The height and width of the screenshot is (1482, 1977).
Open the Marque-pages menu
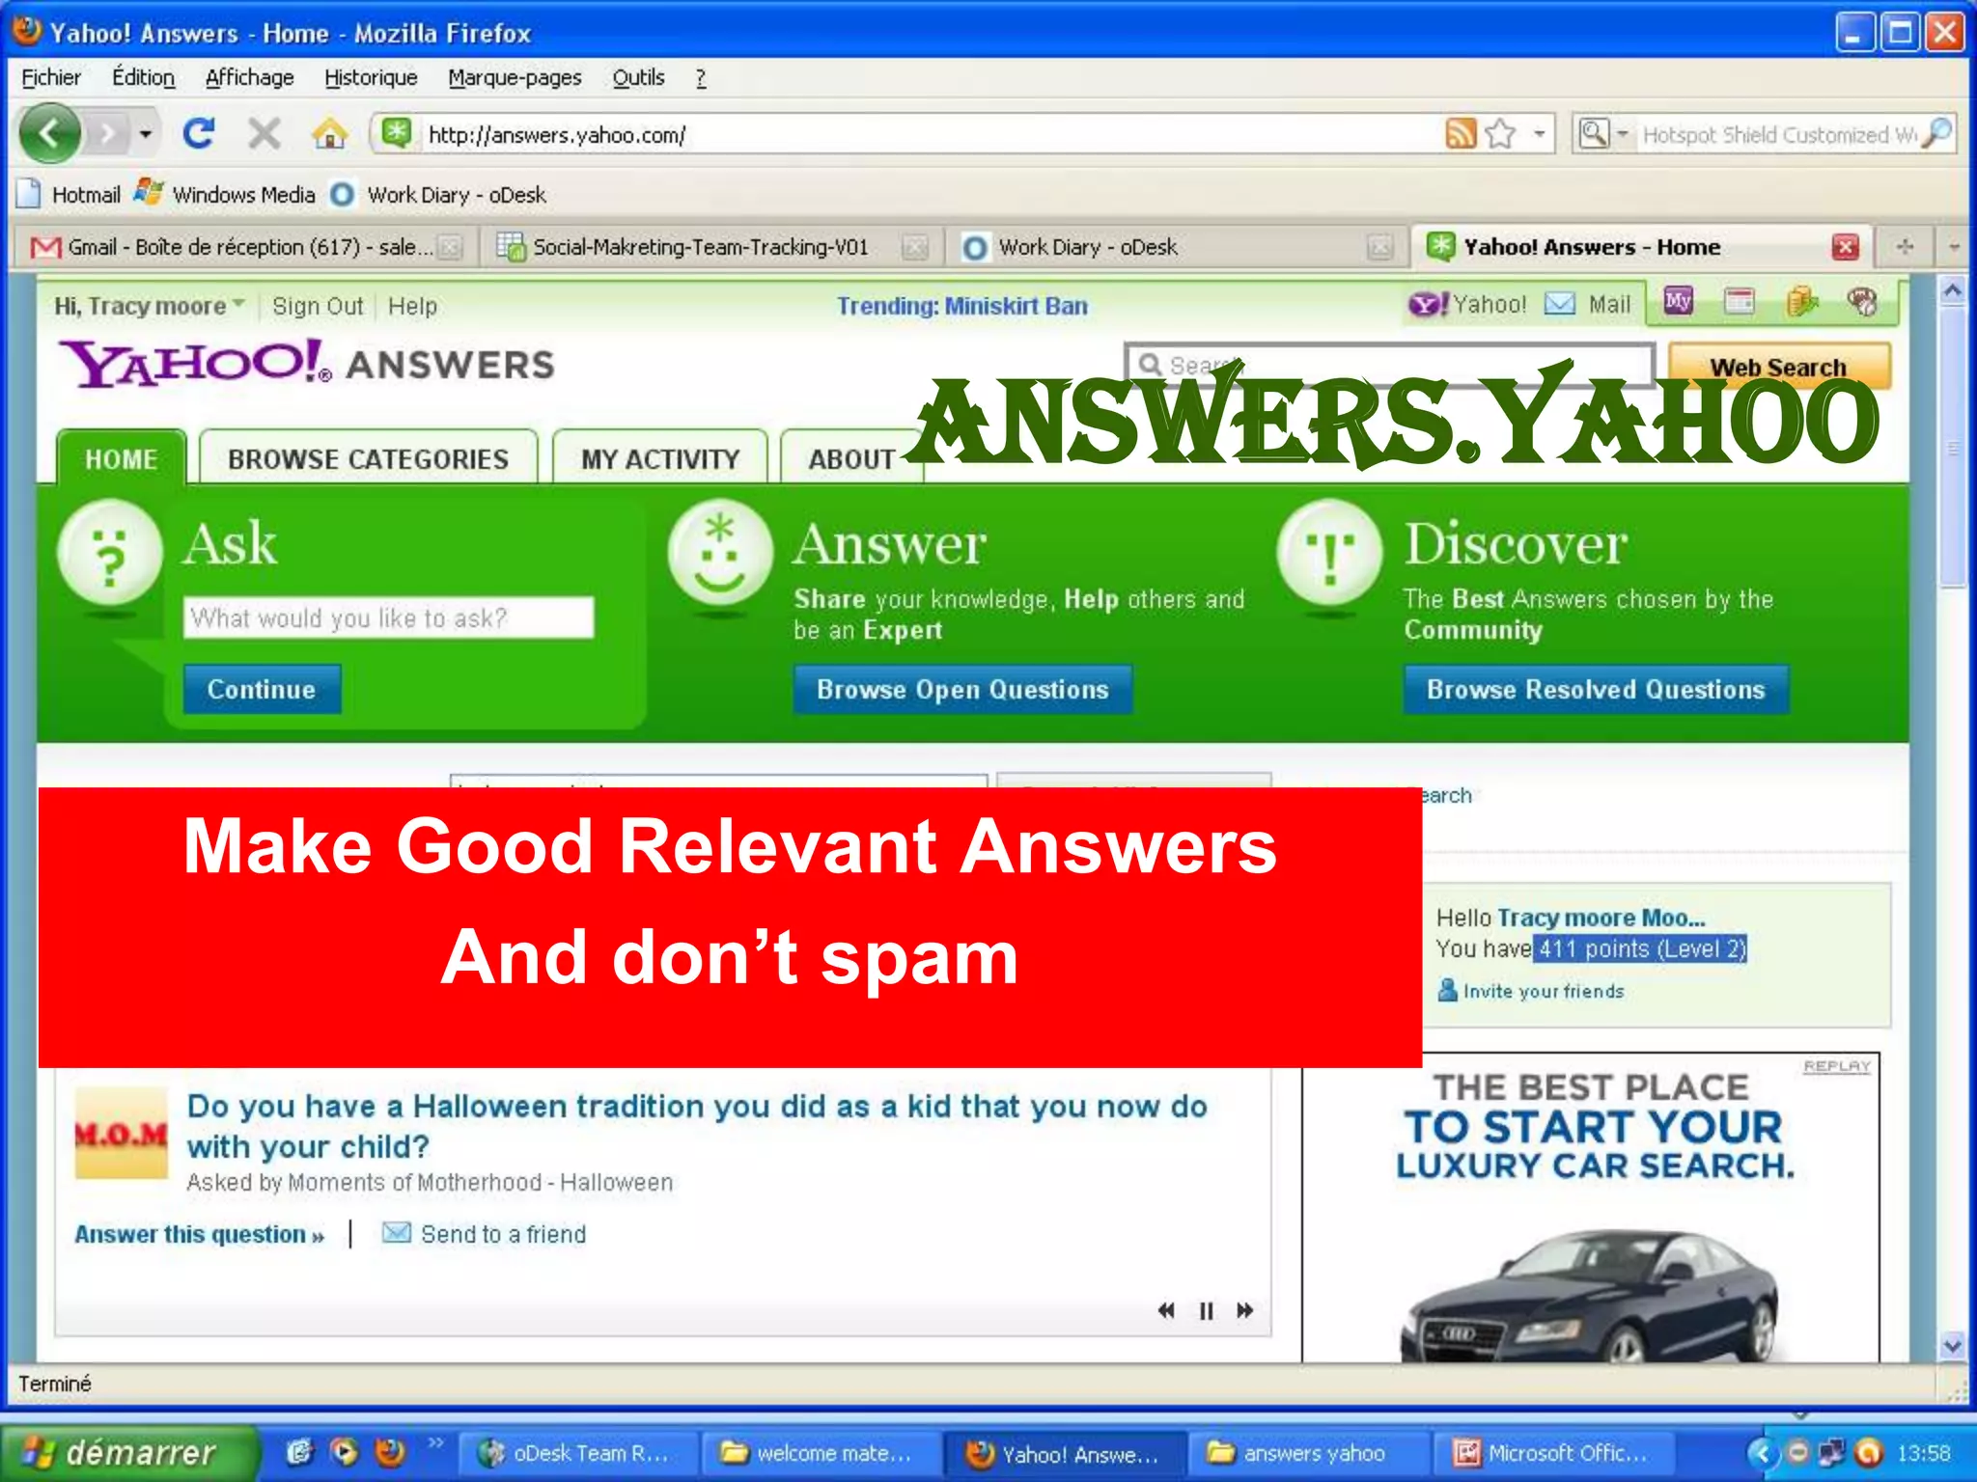pos(515,77)
